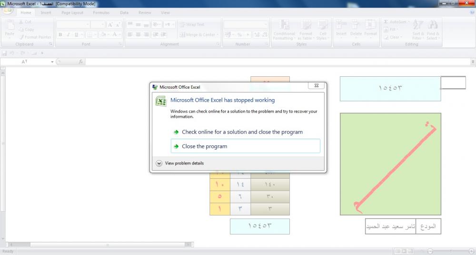Click the Office button orb

[x=8, y=10]
